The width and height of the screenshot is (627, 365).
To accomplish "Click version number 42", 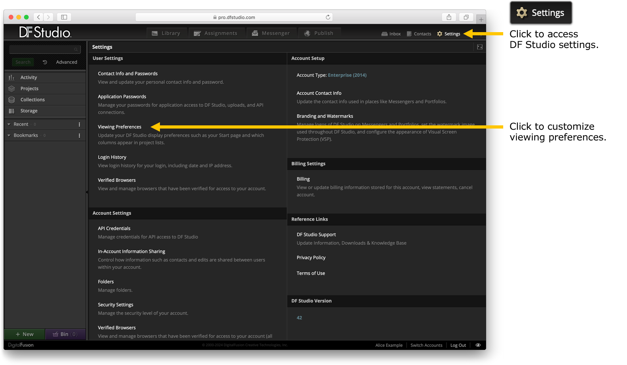I will tap(299, 318).
